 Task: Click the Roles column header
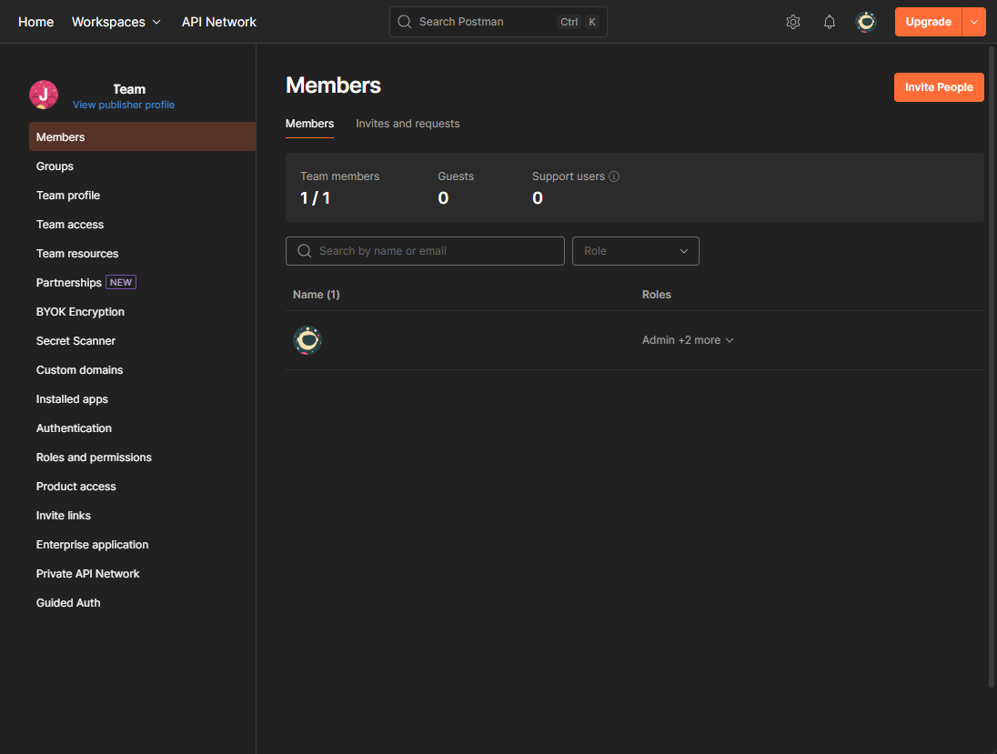656,295
